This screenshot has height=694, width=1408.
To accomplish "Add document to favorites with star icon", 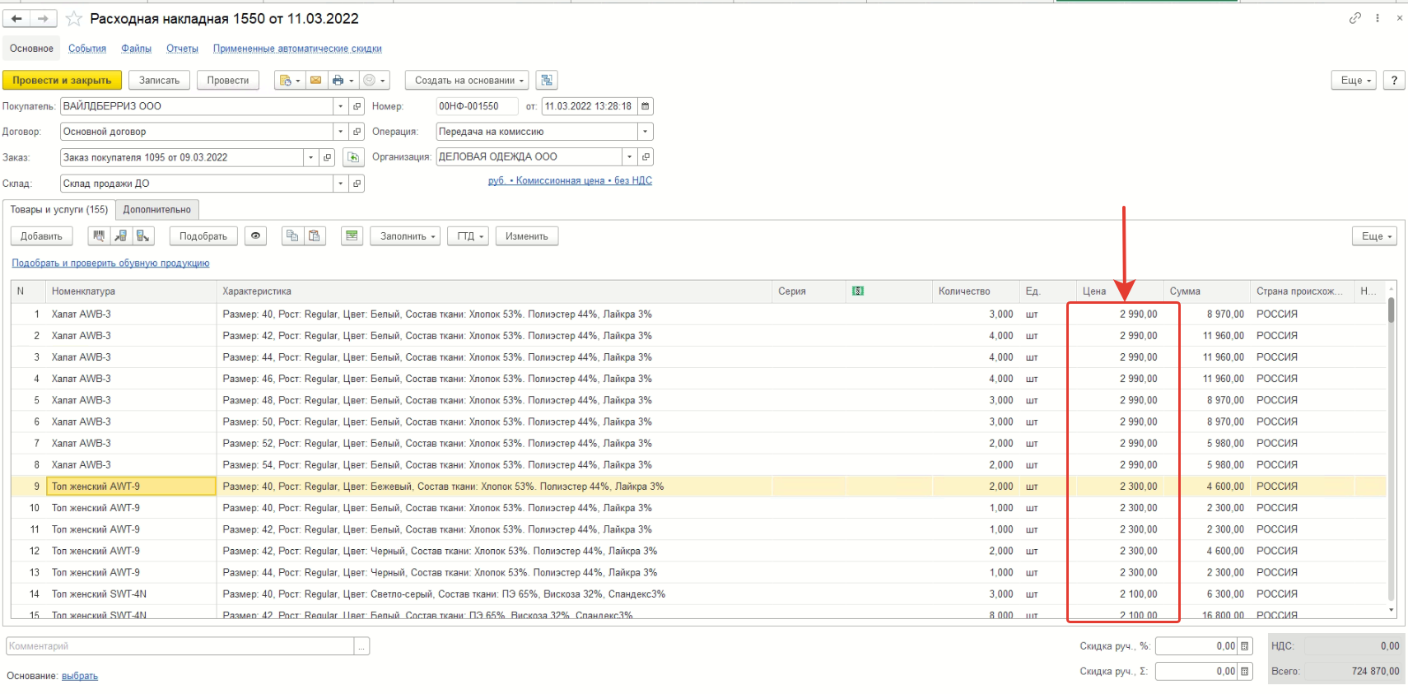I will point(74,19).
